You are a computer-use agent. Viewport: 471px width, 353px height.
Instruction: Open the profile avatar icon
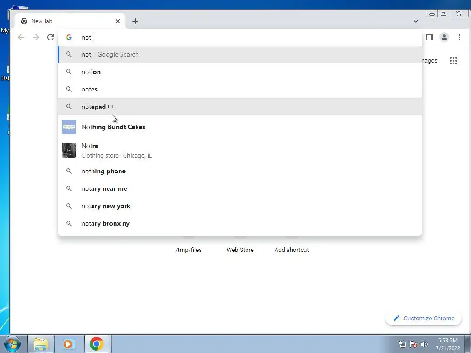(x=444, y=37)
